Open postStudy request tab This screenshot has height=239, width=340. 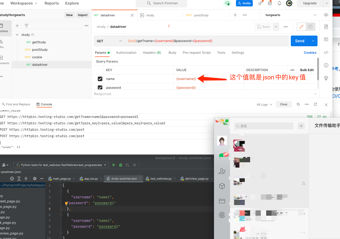[207, 15]
